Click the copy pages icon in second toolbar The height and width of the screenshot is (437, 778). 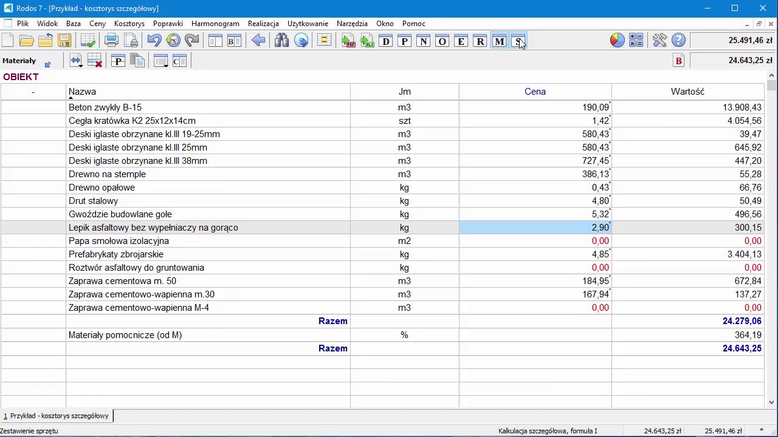click(x=137, y=61)
